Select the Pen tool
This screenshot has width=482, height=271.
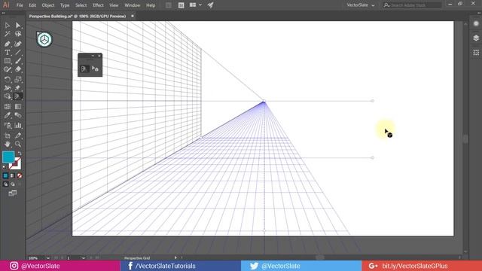(x=8, y=44)
